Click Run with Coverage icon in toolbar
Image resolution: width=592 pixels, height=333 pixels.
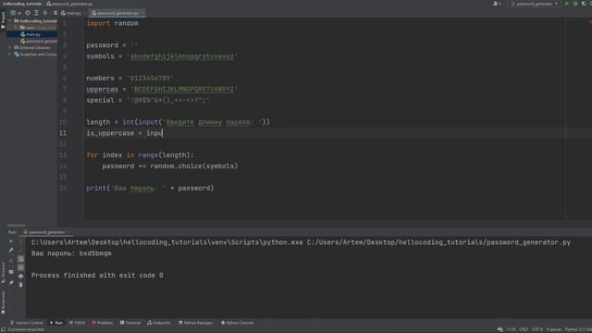(584, 4)
